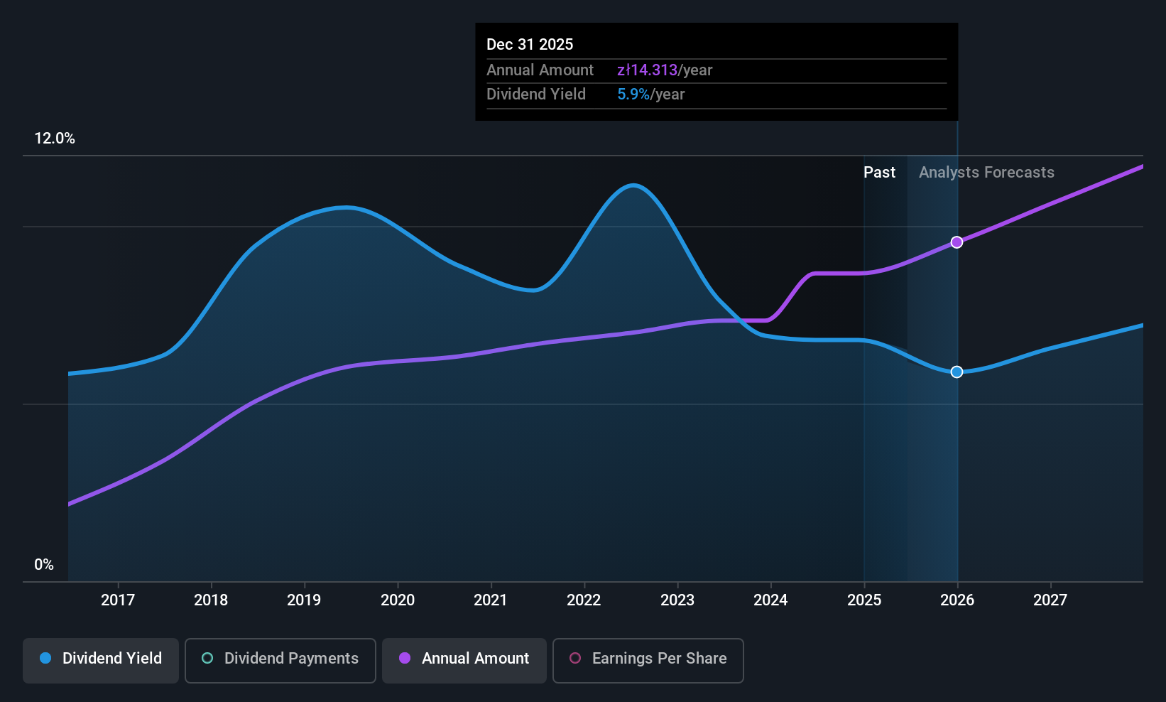Toggle the Annual Amount legend series
This screenshot has height=702, width=1166.
[464, 660]
